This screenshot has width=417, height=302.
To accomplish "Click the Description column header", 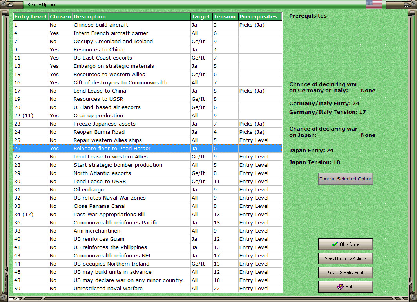I will 132,16.
